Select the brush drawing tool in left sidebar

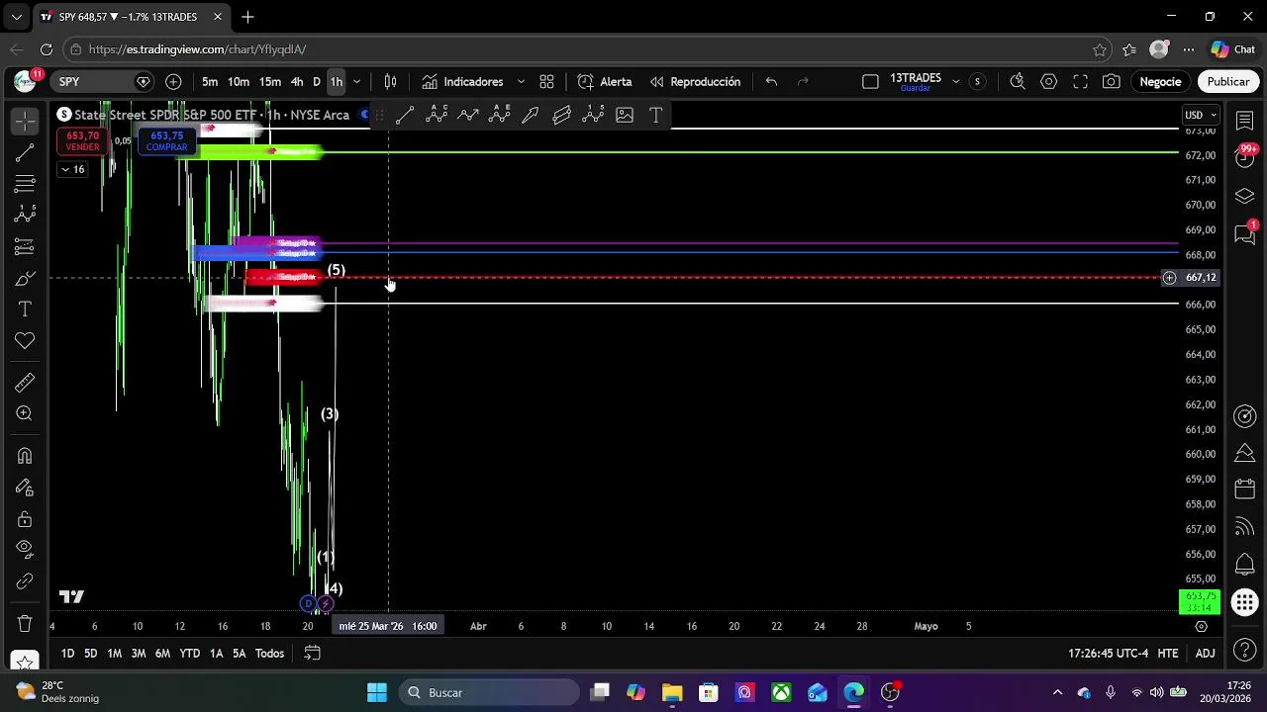(25, 278)
